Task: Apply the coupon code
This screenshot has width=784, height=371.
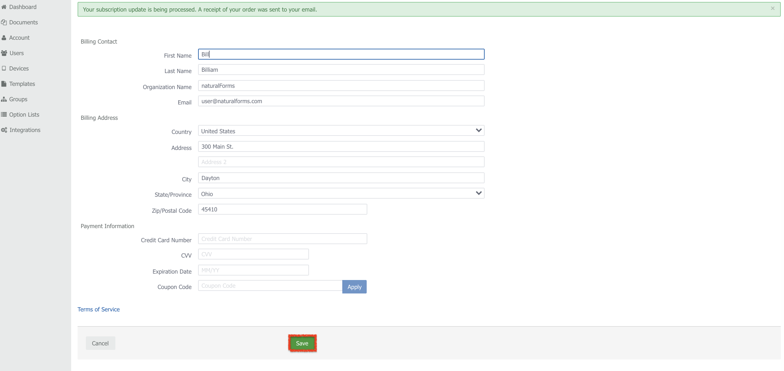Action: 354,287
